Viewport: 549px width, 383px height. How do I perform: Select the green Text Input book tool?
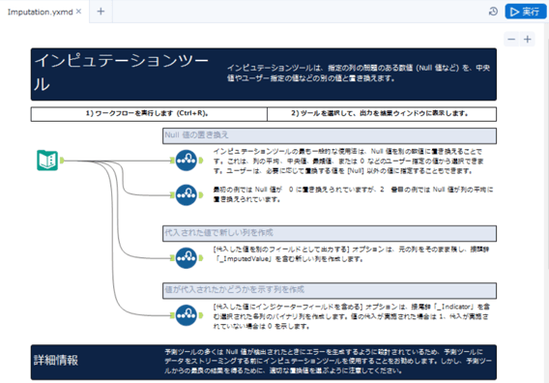(x=47, y=161)
